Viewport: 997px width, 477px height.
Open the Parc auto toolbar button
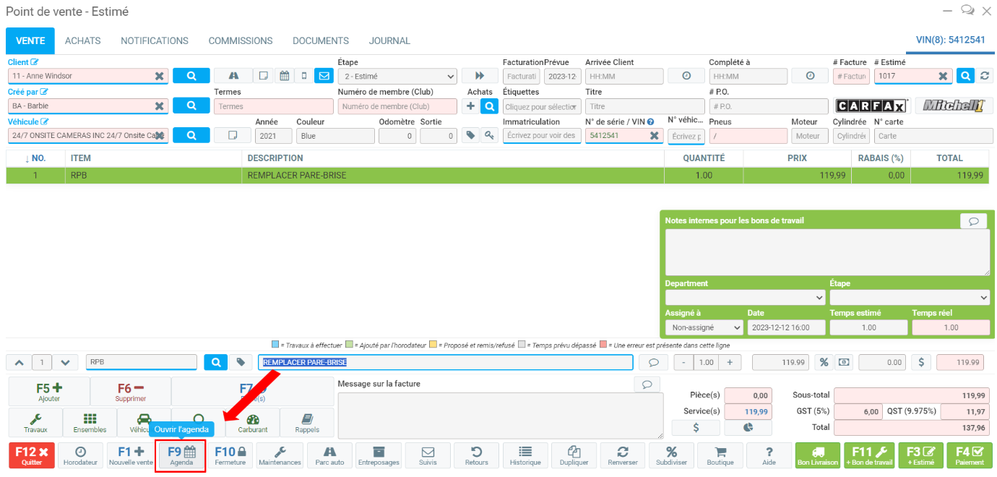click(329, 455)
